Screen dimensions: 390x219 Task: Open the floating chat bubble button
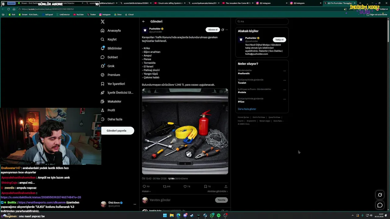click(380, 205)
